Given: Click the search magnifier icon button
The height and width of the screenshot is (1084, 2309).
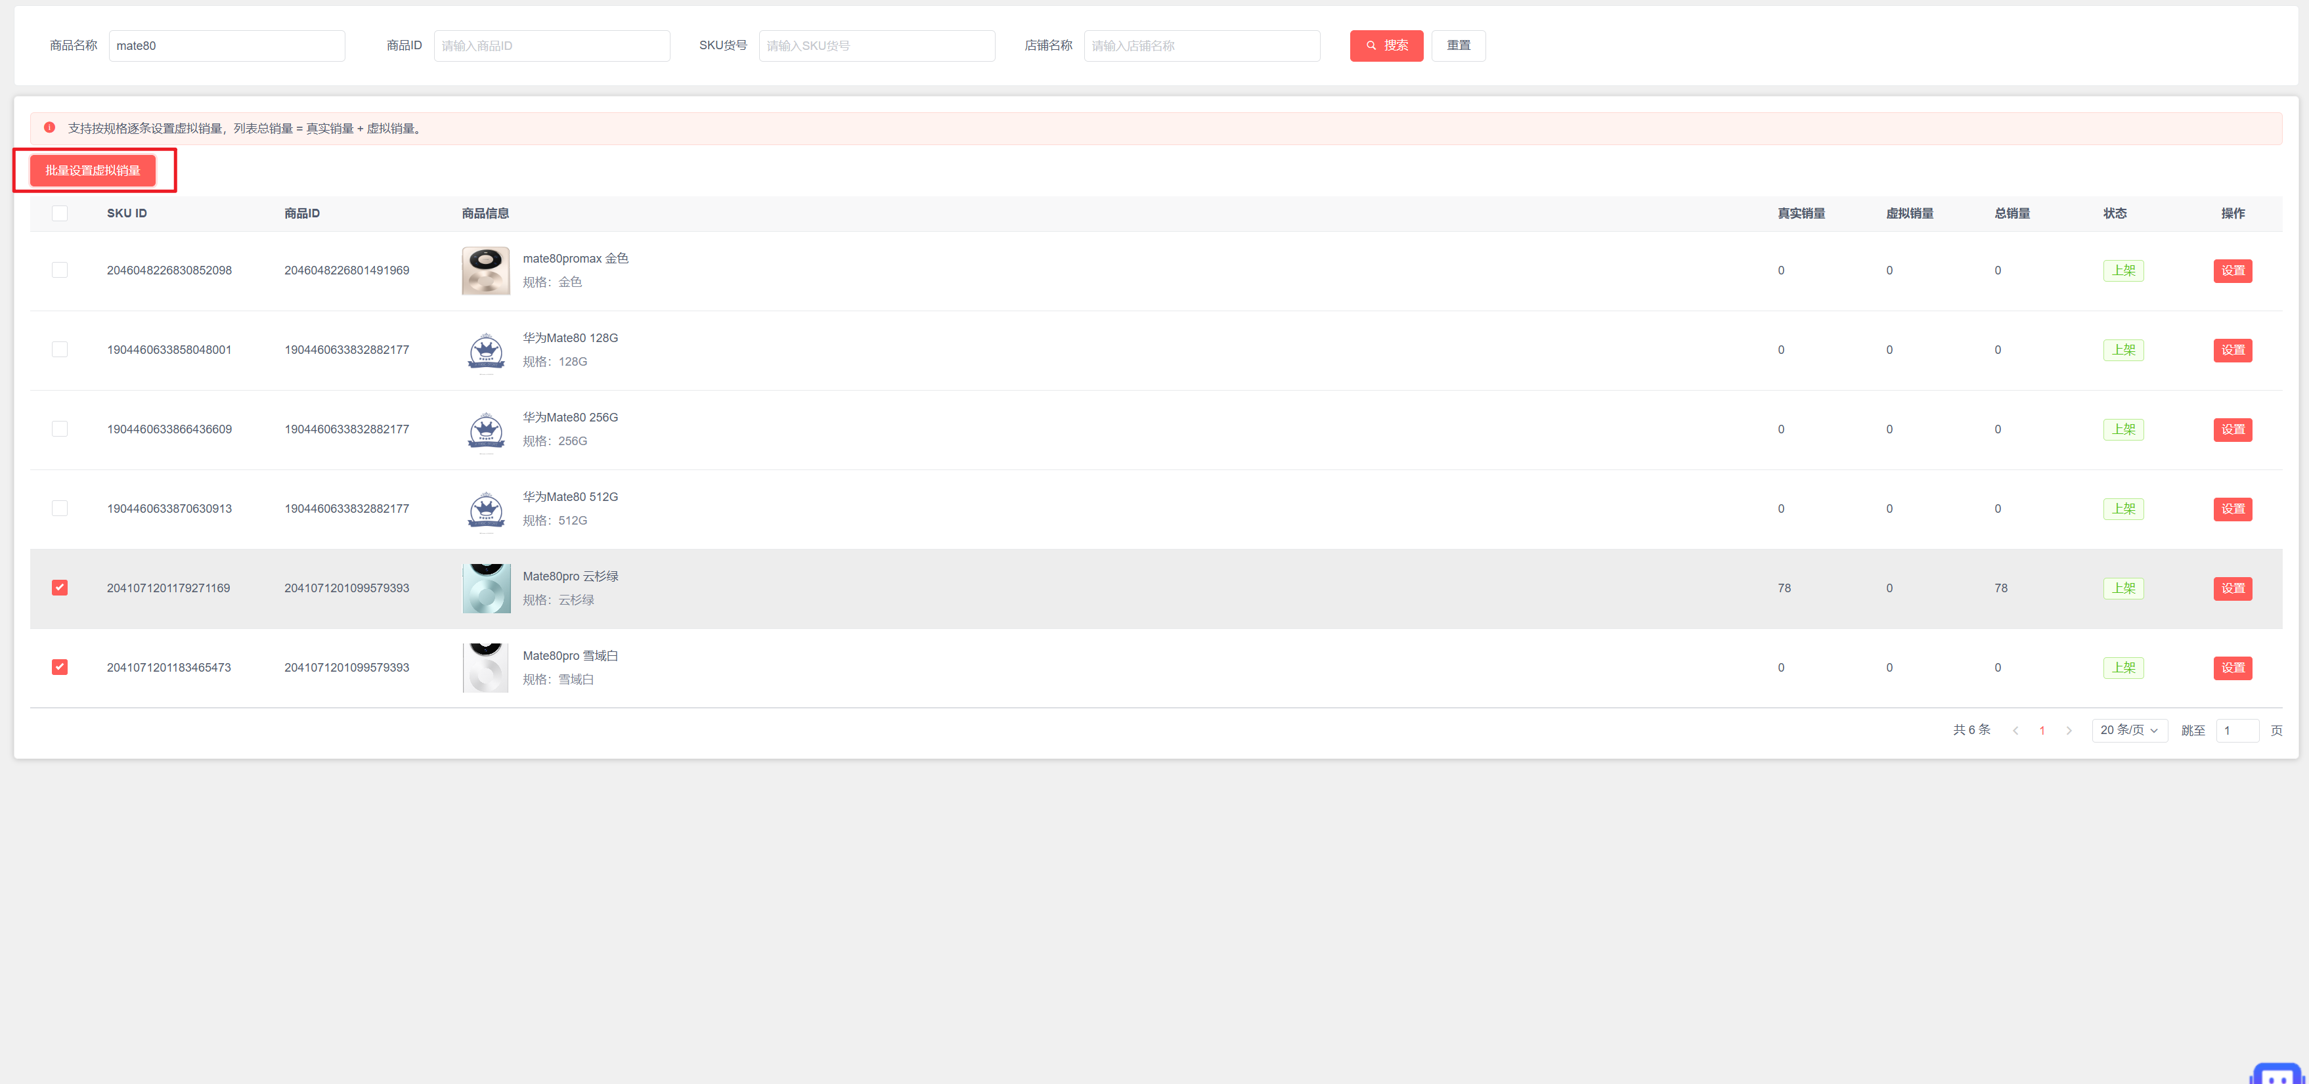Looking at the screenshot, I should pyautogui.click(x=1386, y=46).
